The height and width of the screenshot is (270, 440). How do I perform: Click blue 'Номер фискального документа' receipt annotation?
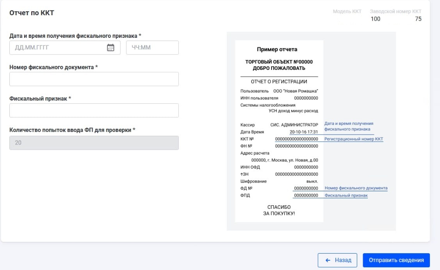click(x=356, y=188)
